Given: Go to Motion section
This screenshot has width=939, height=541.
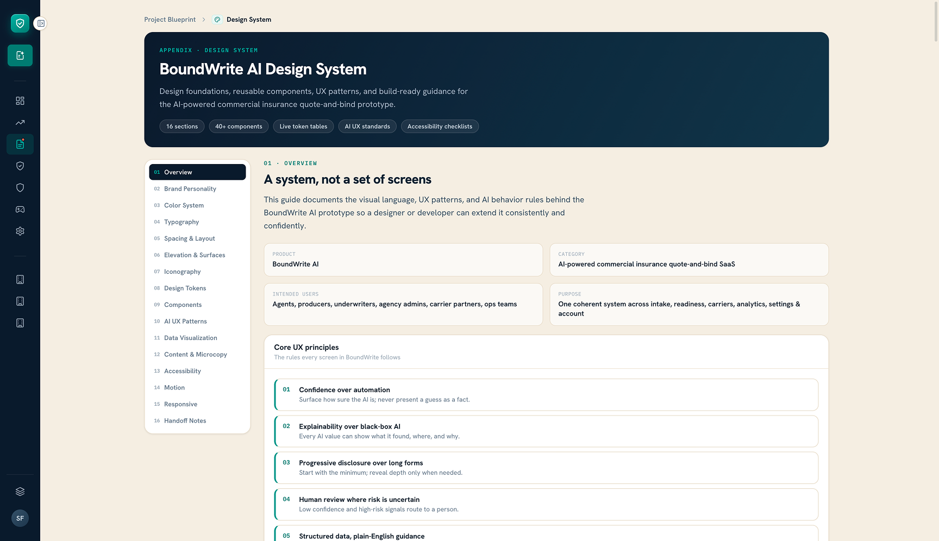Looking at the screenshot, I should (197, 388).
